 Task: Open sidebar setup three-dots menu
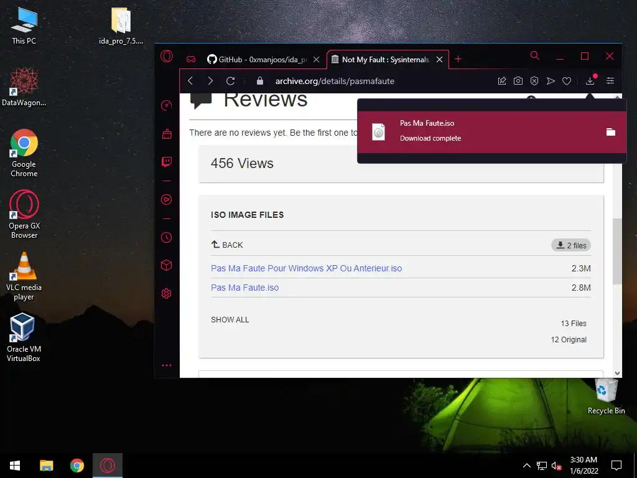[x=167, y=365]
